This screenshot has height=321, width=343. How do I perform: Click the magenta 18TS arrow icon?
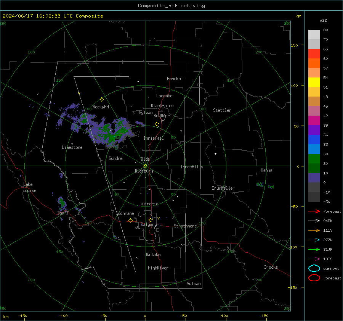[314, 259]
